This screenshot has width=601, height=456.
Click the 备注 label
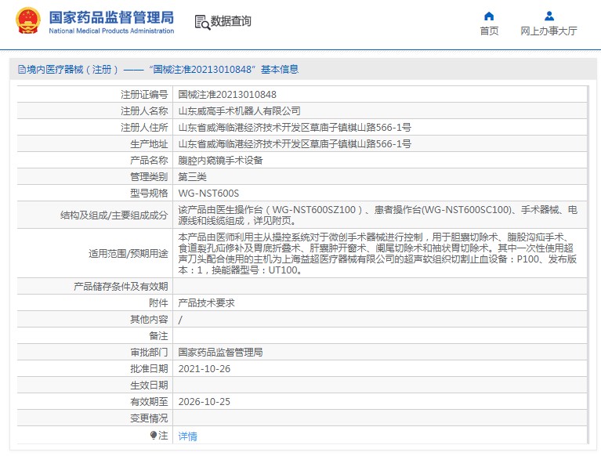pyautogui.click(x=159, y=335)
